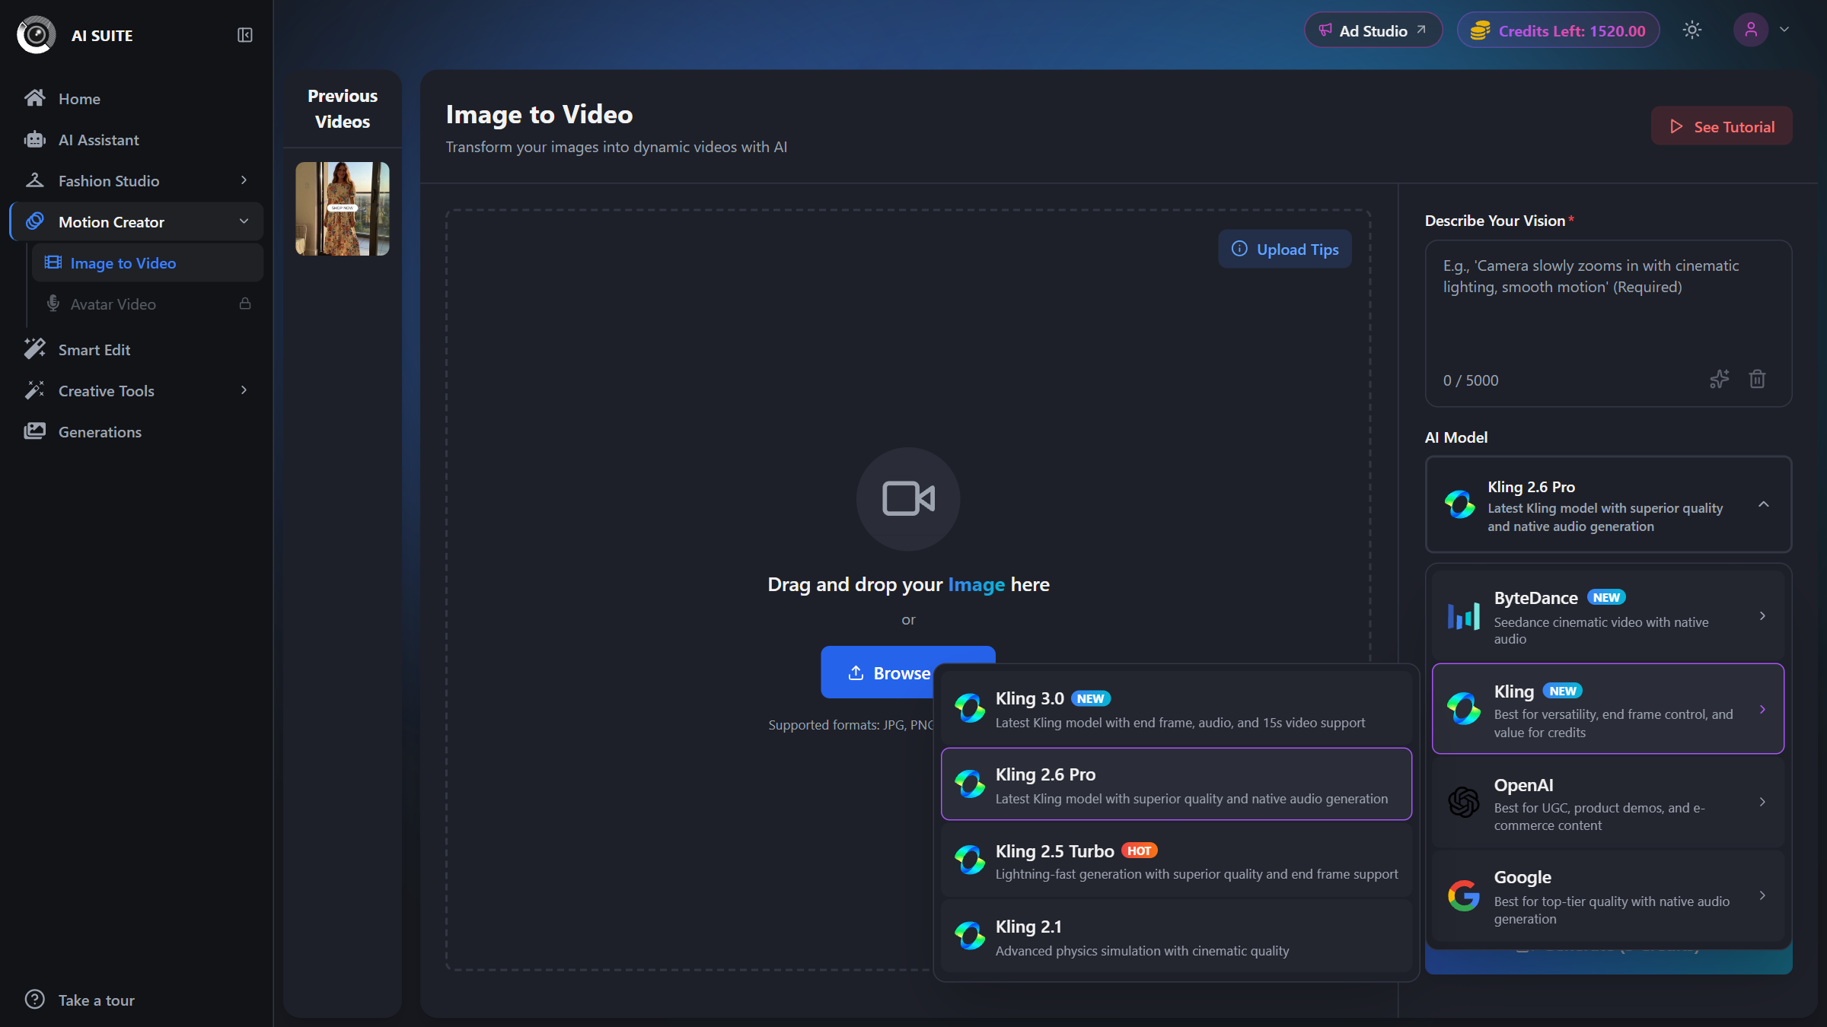Click the user profile avatar icon
Screen dimensions: 1827x1027
(1751, 30)
